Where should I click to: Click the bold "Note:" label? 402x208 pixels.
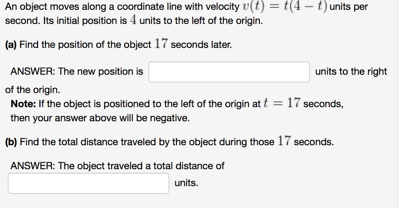pyautogui.click(x=24, y=104)
